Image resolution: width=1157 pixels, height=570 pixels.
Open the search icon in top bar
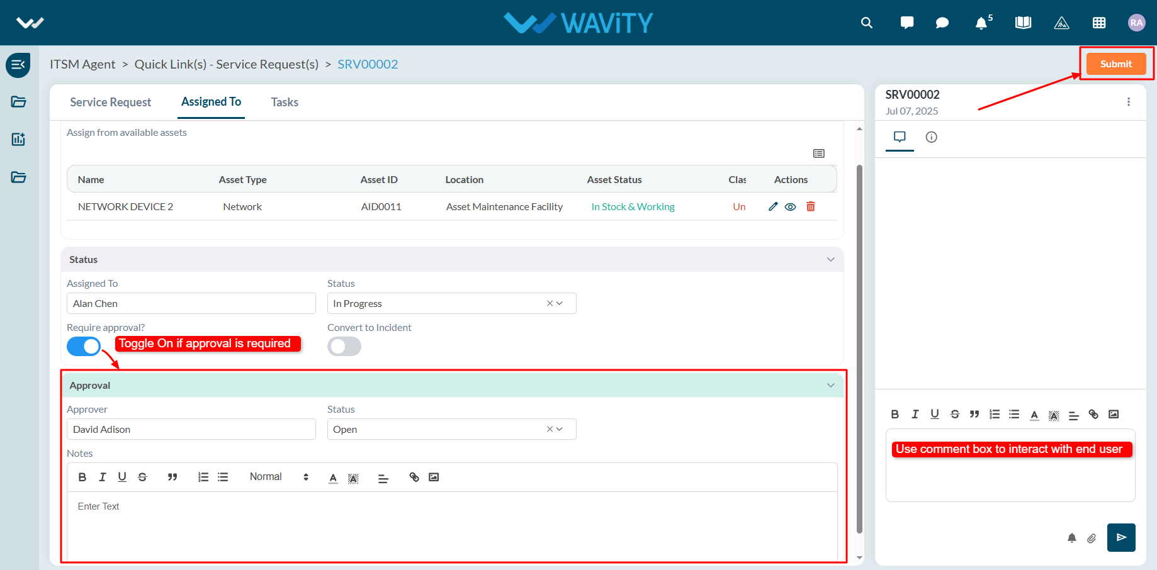tap(867, 23)
